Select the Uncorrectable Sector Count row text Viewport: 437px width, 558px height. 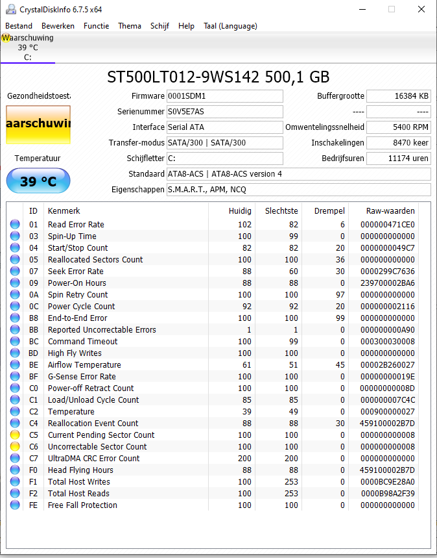click(x=97, y=446)
